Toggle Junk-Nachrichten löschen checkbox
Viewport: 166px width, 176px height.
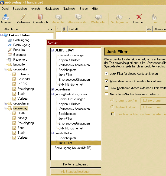pos(113,114)
